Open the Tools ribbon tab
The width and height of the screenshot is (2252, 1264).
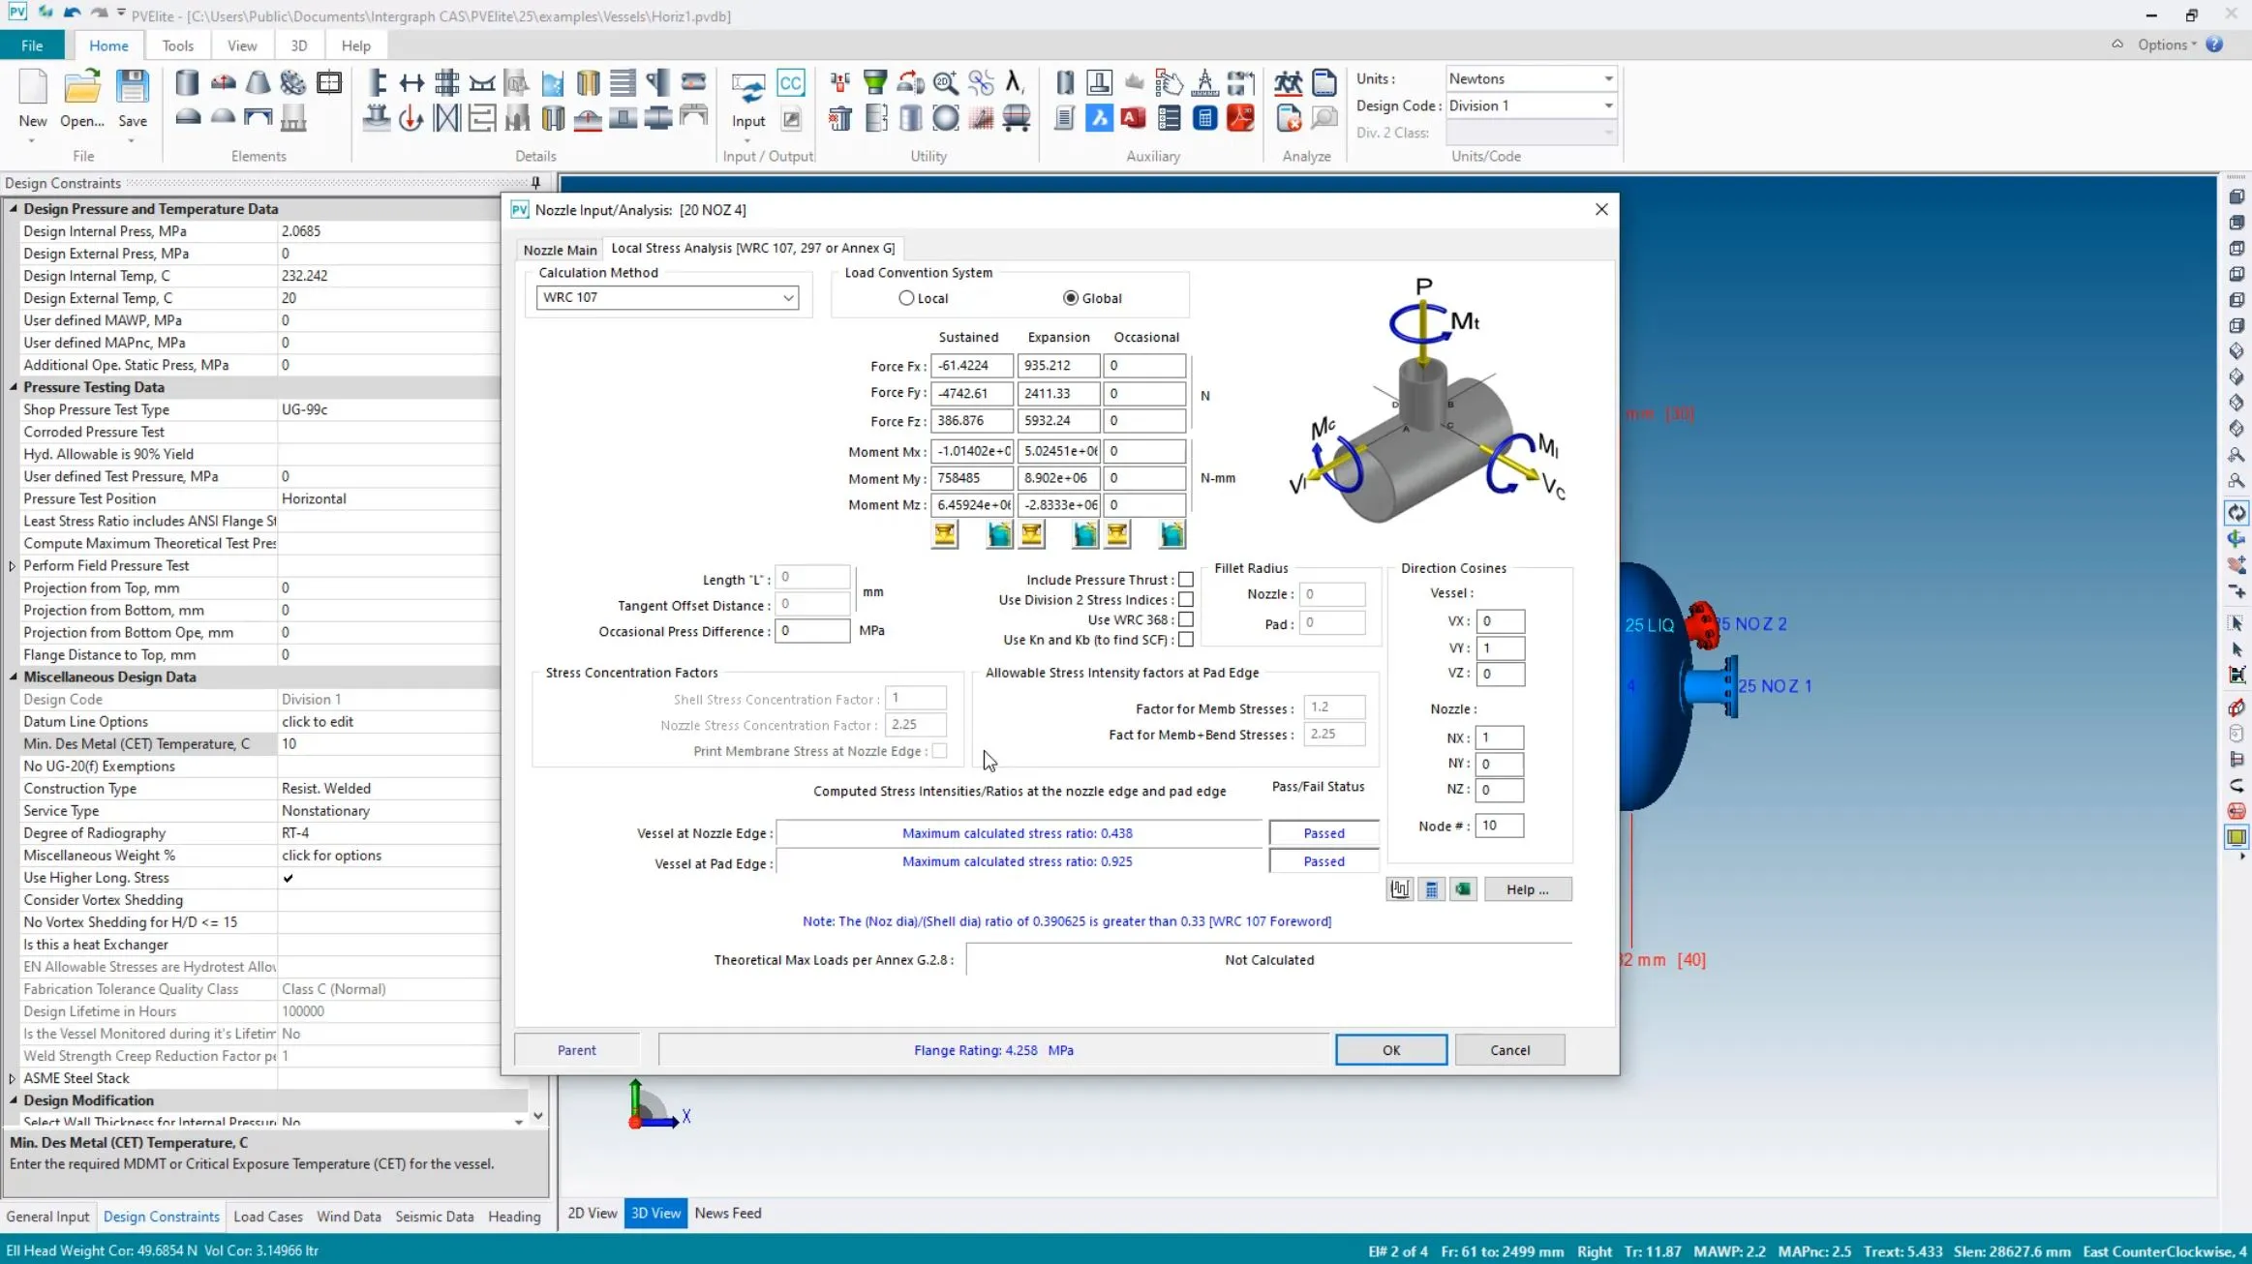(x=177, y=45)
